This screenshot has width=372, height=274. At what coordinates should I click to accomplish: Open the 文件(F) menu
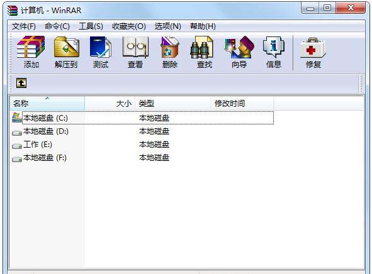click(24, 26)
